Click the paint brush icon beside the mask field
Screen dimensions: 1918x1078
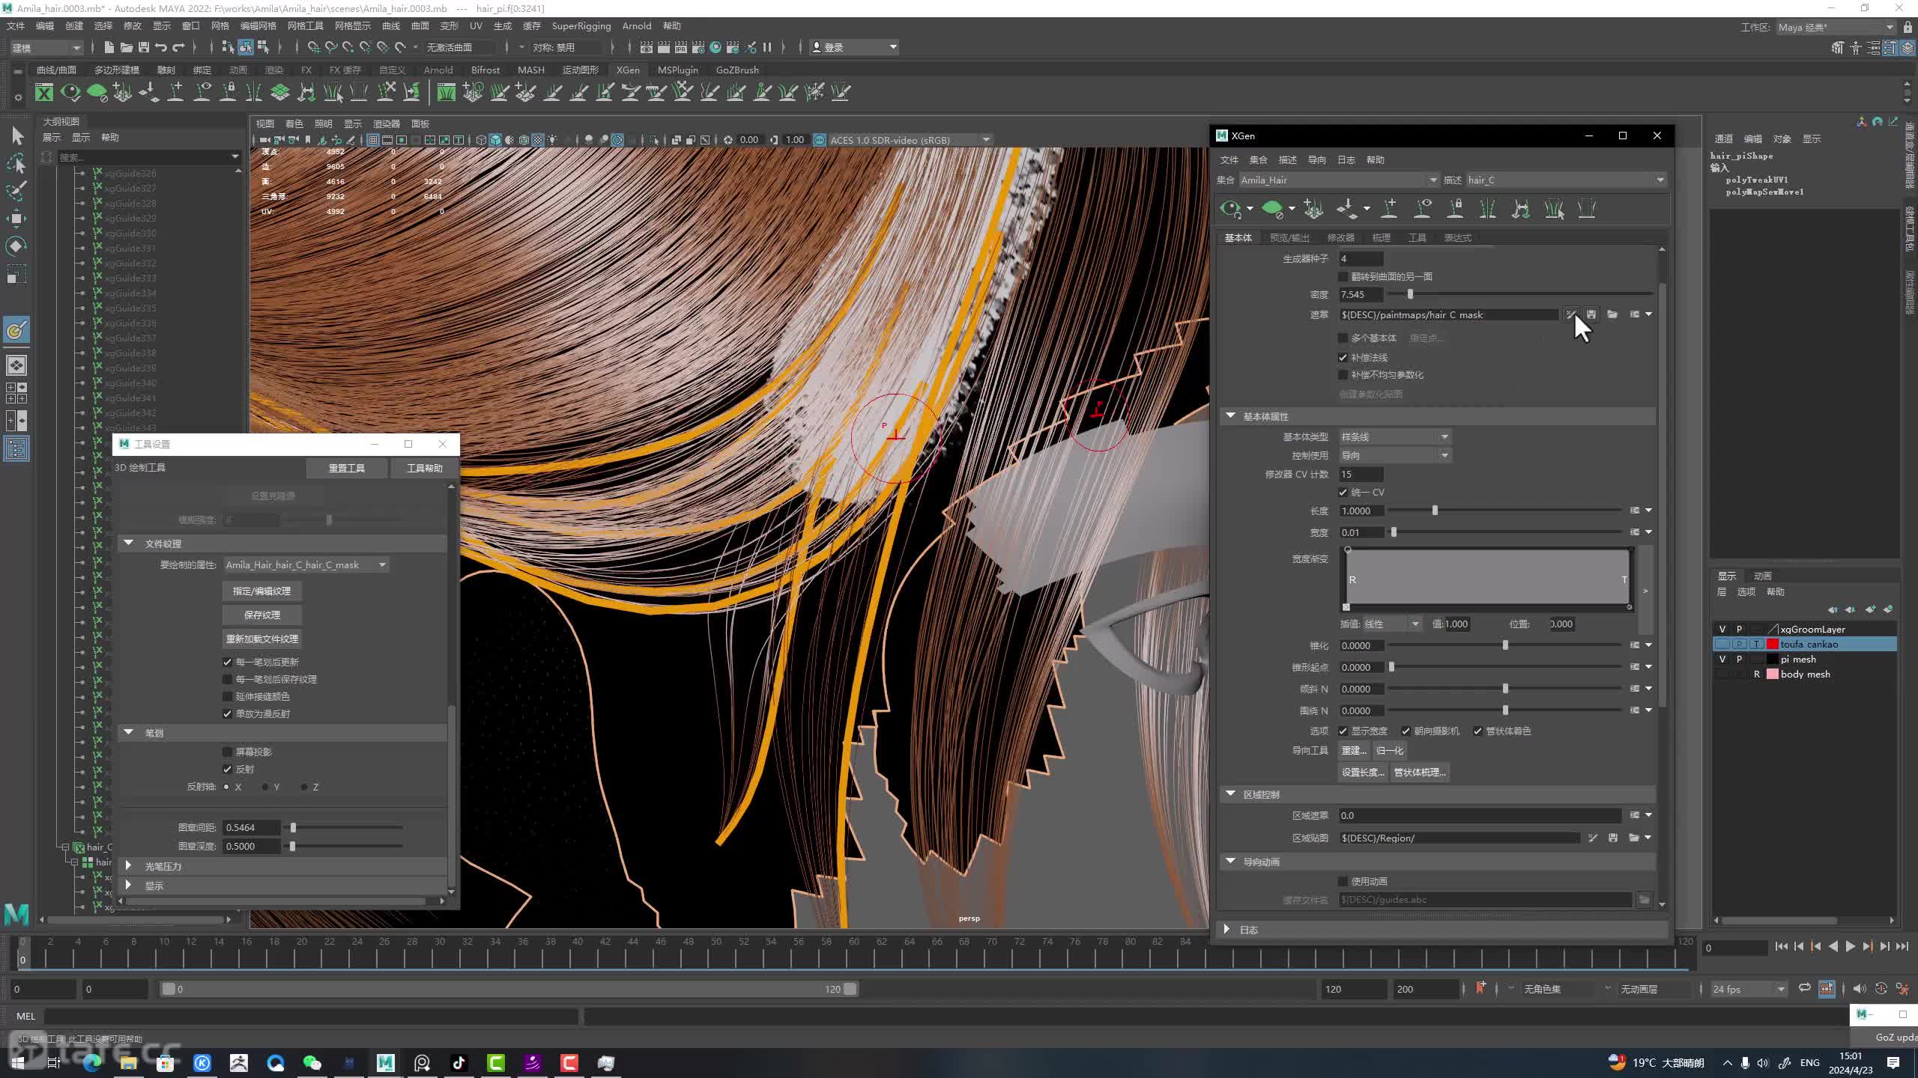pos(1570,314)
